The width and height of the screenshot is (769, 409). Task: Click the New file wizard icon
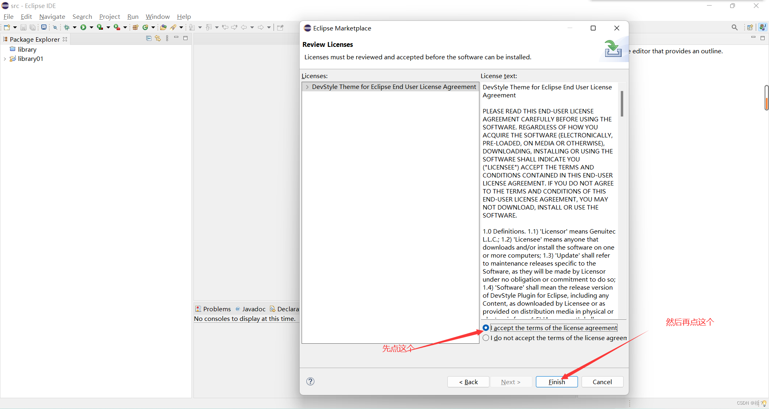pos(7,27)
